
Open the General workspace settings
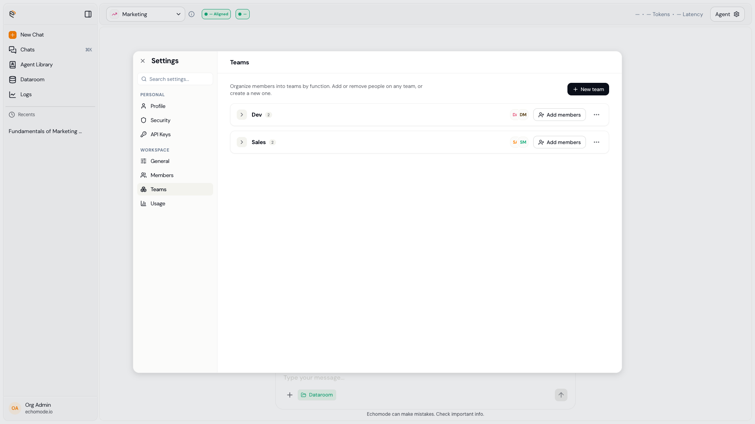(x=175, y=161)
